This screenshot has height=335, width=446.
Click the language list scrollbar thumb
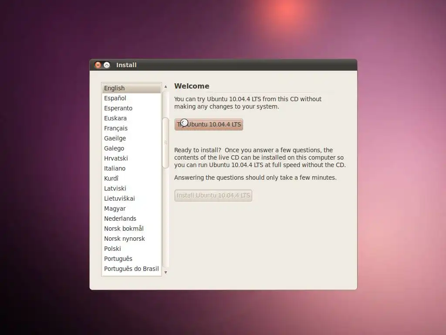(x=166, y=143)
